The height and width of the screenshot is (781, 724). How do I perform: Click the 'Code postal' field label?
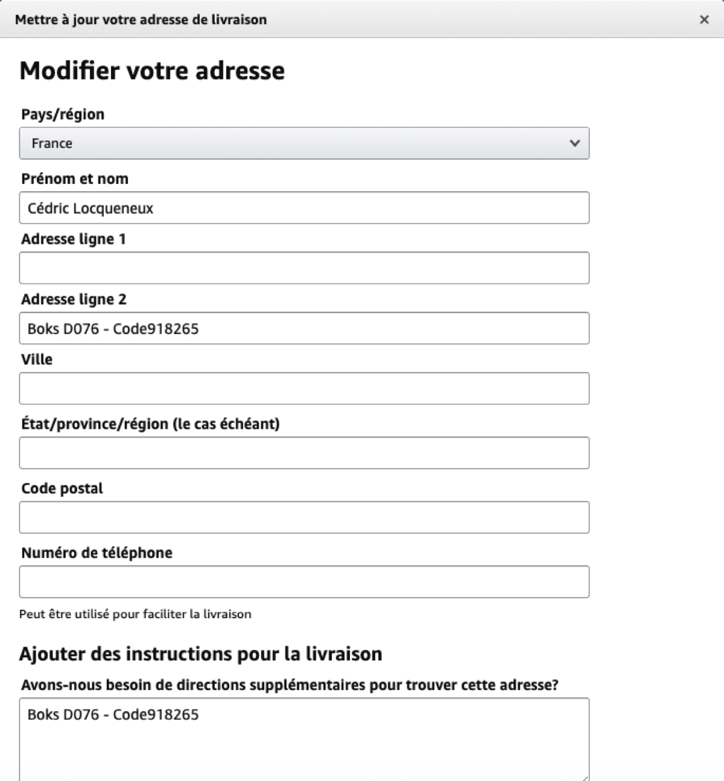click(x=62, y=489)
